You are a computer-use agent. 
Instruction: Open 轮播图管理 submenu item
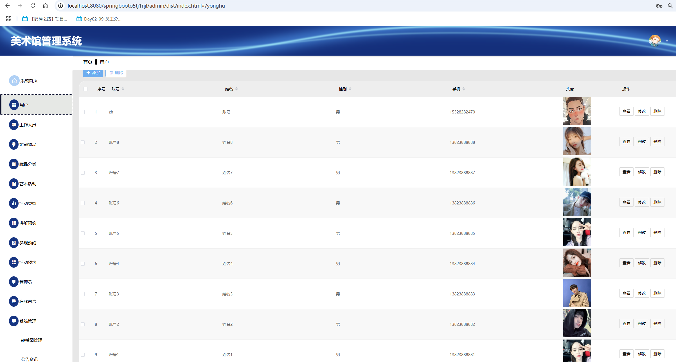point(31,340)
